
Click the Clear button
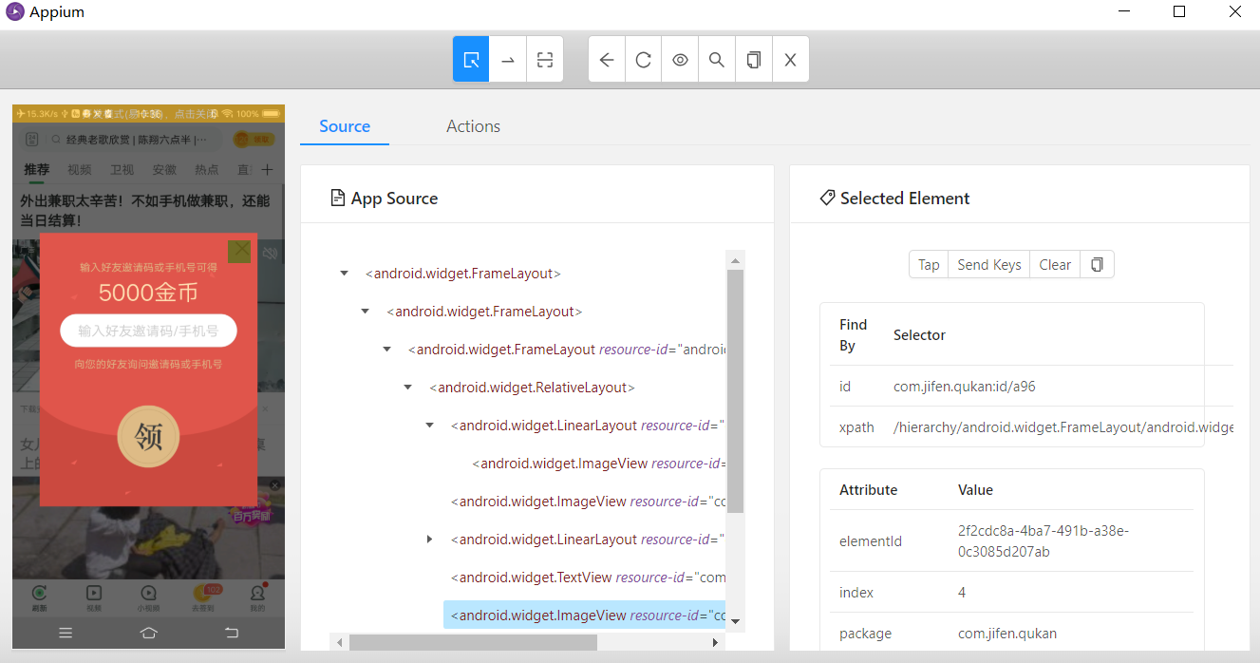[1055, 265]
